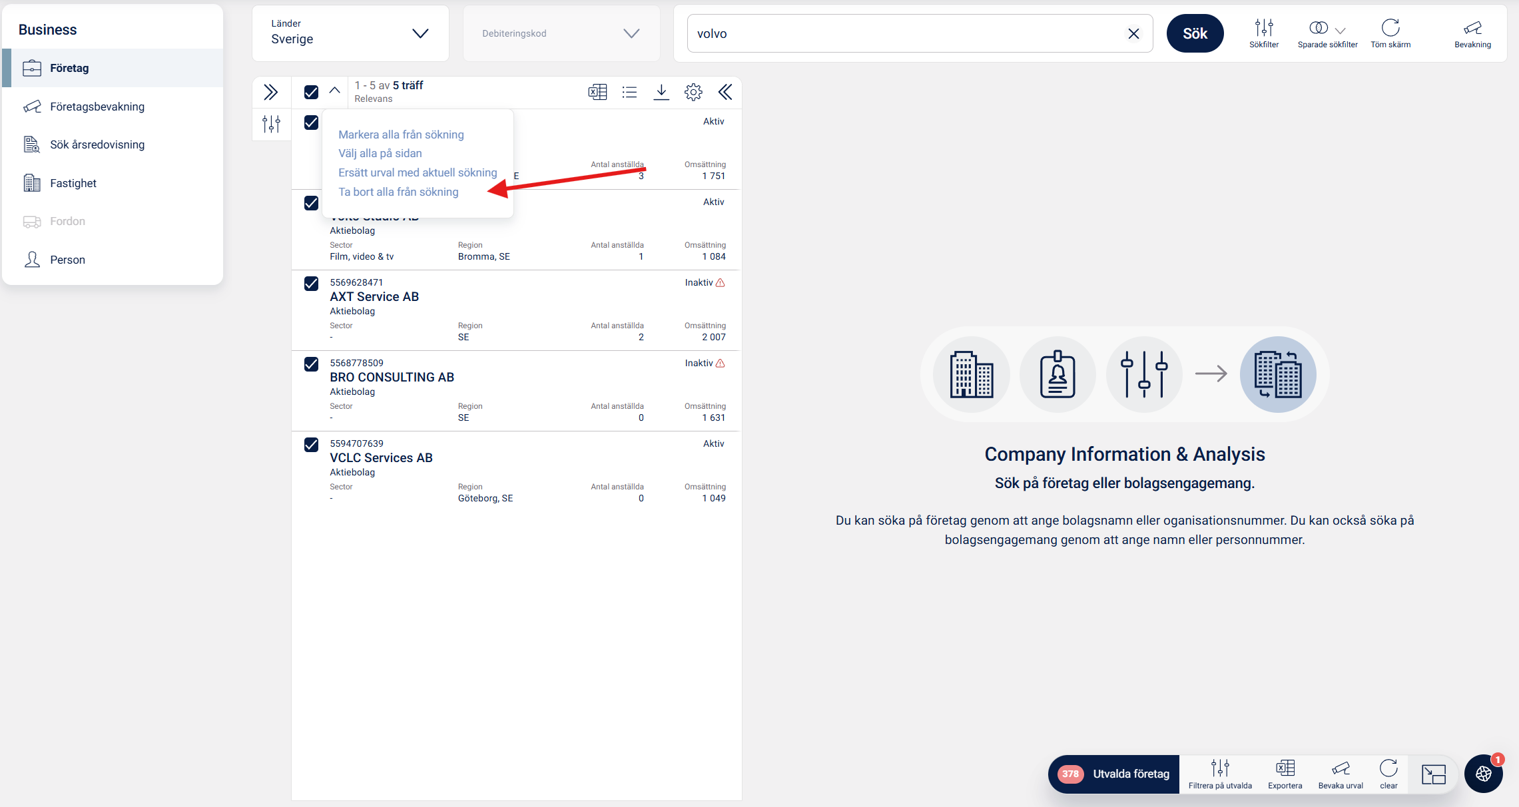The image size is (1519, 807).
Task: Open results settings gear icon
Action: [x=693, y=92]
